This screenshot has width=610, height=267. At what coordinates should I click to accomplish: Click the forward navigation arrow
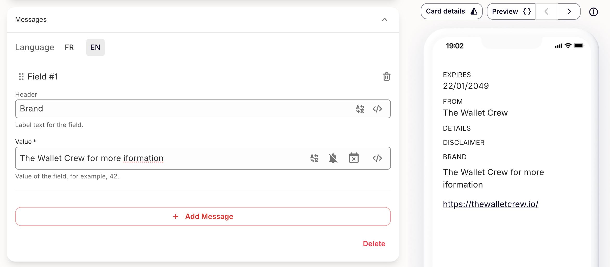[x=569, y=11]
